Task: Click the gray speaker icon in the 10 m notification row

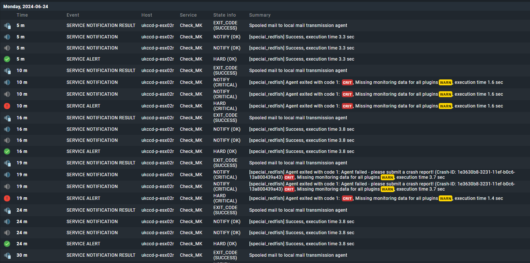Action: (x=7, y=94)
